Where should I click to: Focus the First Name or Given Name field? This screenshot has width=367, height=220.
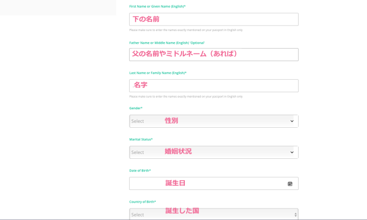coord(213,20)
